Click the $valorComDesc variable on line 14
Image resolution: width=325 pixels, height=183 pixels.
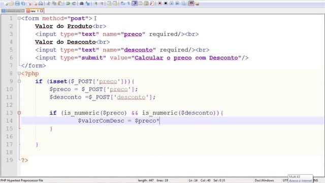tap(101, 121)
